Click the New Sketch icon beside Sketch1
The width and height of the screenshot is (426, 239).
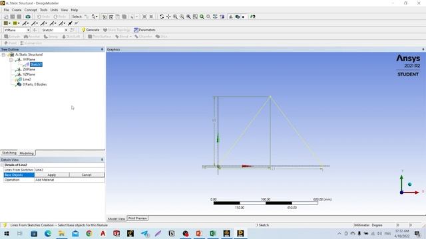(73, 30)
